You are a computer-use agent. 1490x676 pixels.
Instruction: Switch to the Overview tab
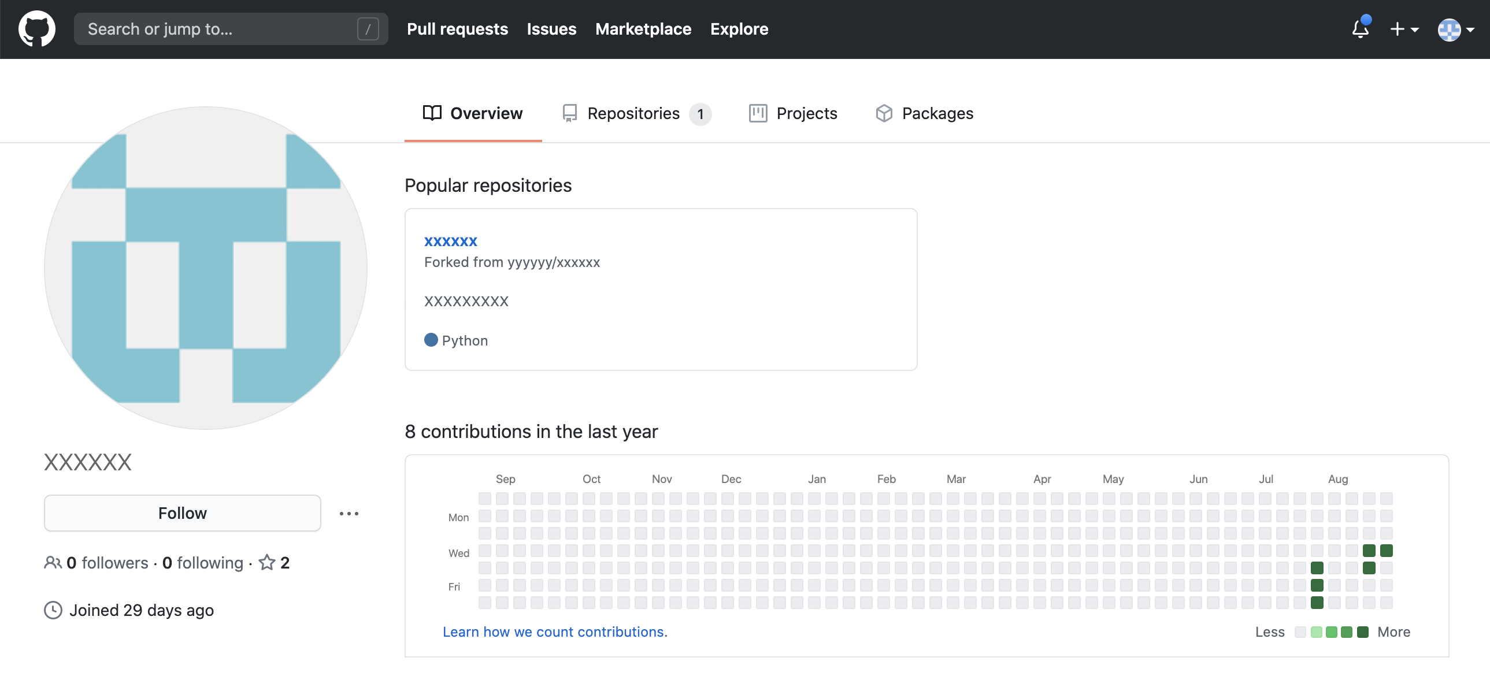click(473, 113)
